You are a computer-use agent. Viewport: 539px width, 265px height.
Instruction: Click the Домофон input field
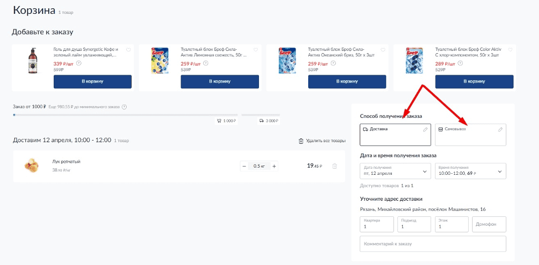pyautogui.click(x=489, y=225)
